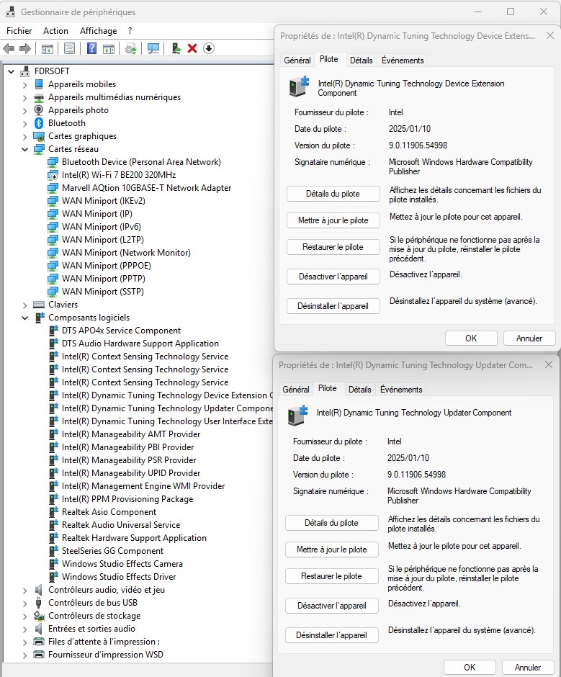Click the scan for hardware changes icon
561x677 pixels.
click(153, 48)
